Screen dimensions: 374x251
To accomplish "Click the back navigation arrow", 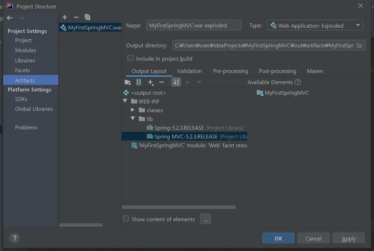I will (x=9, y=18).
